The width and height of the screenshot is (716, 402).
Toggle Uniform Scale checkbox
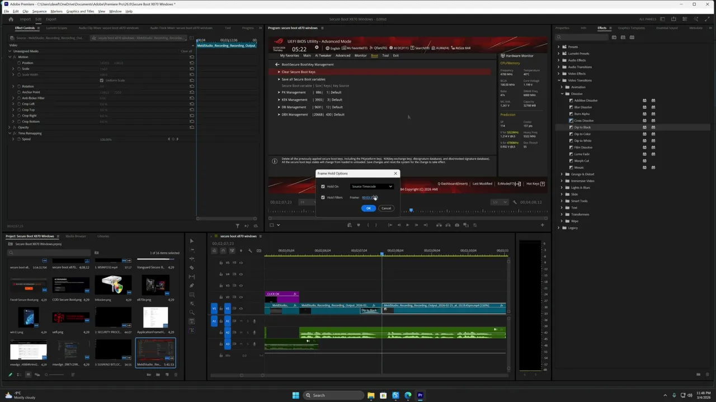coord(101,80)
